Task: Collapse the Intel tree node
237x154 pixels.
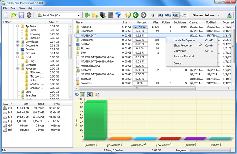Action: (18, 57)
